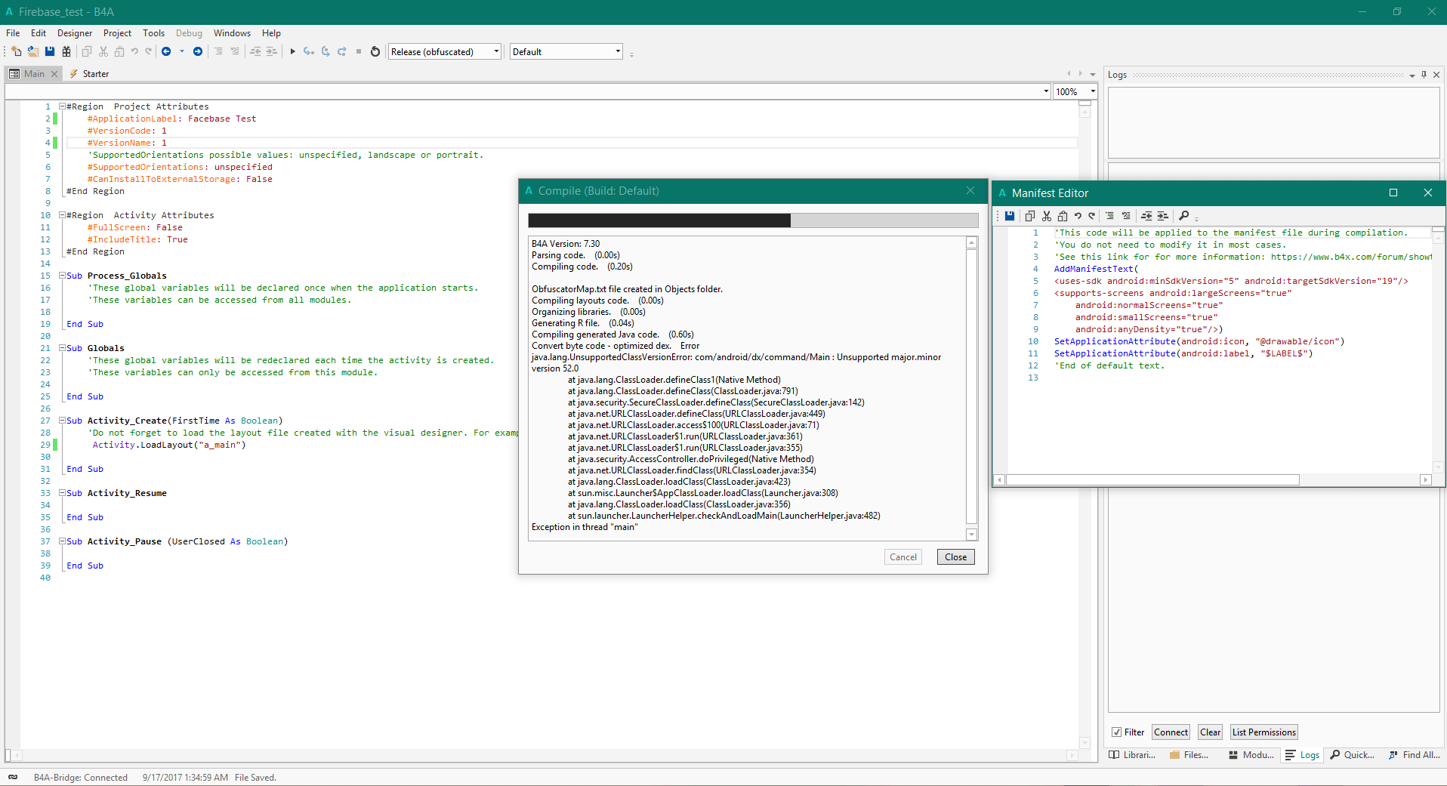
Task: Click Close in the Compile dialog
Action: (955, 557)
